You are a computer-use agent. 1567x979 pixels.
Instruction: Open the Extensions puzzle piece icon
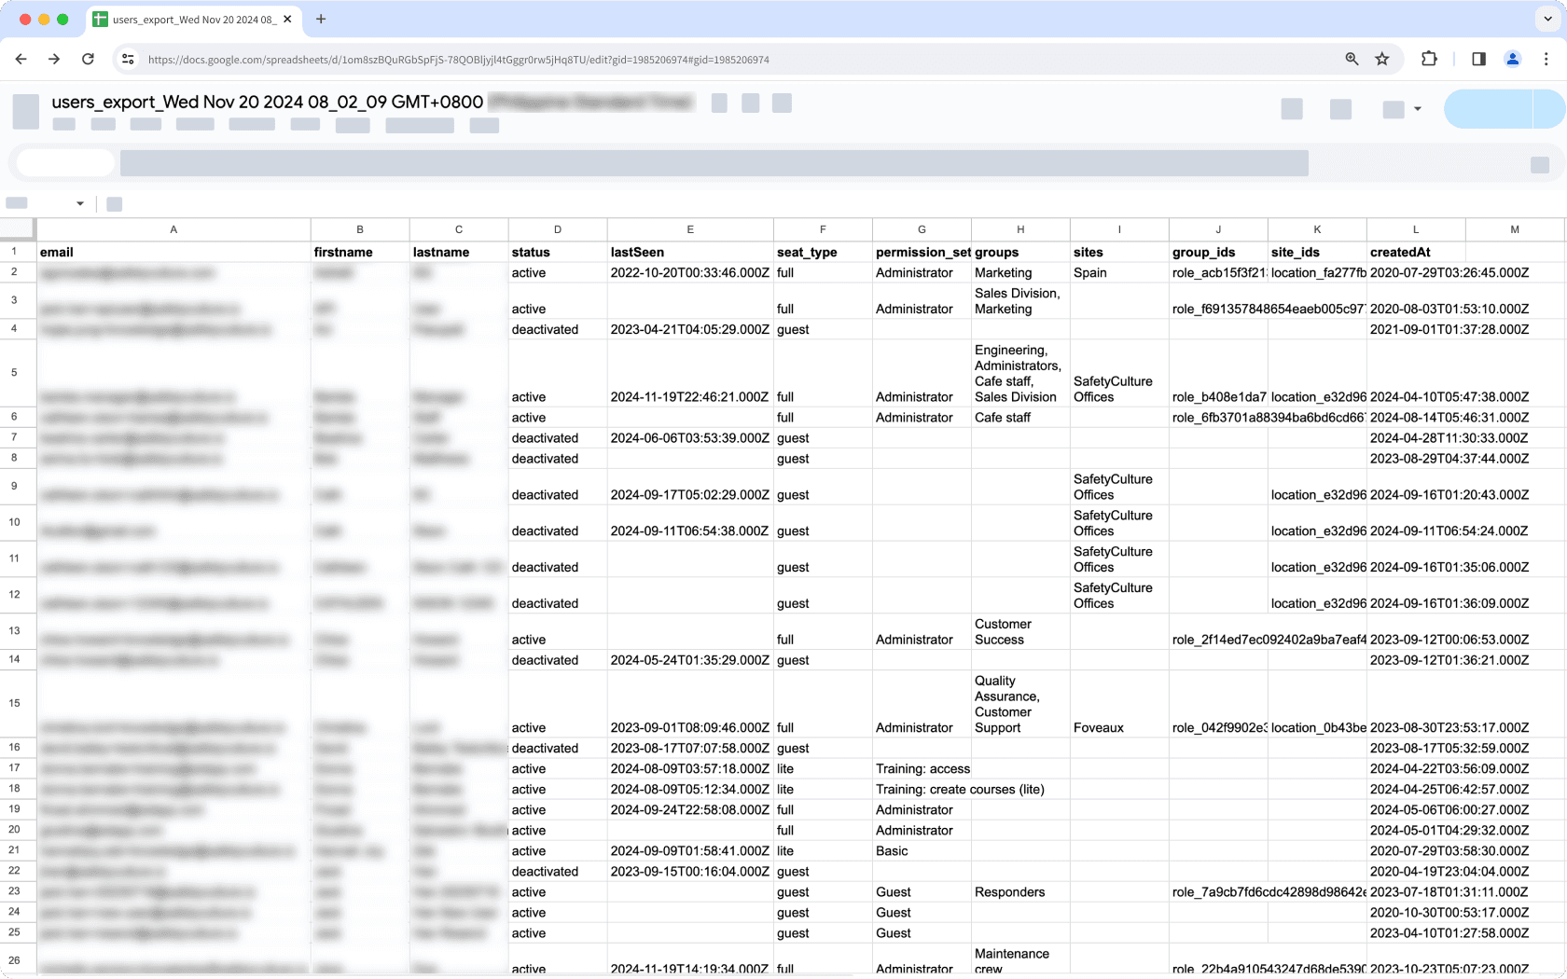[x=1429, y=59]
